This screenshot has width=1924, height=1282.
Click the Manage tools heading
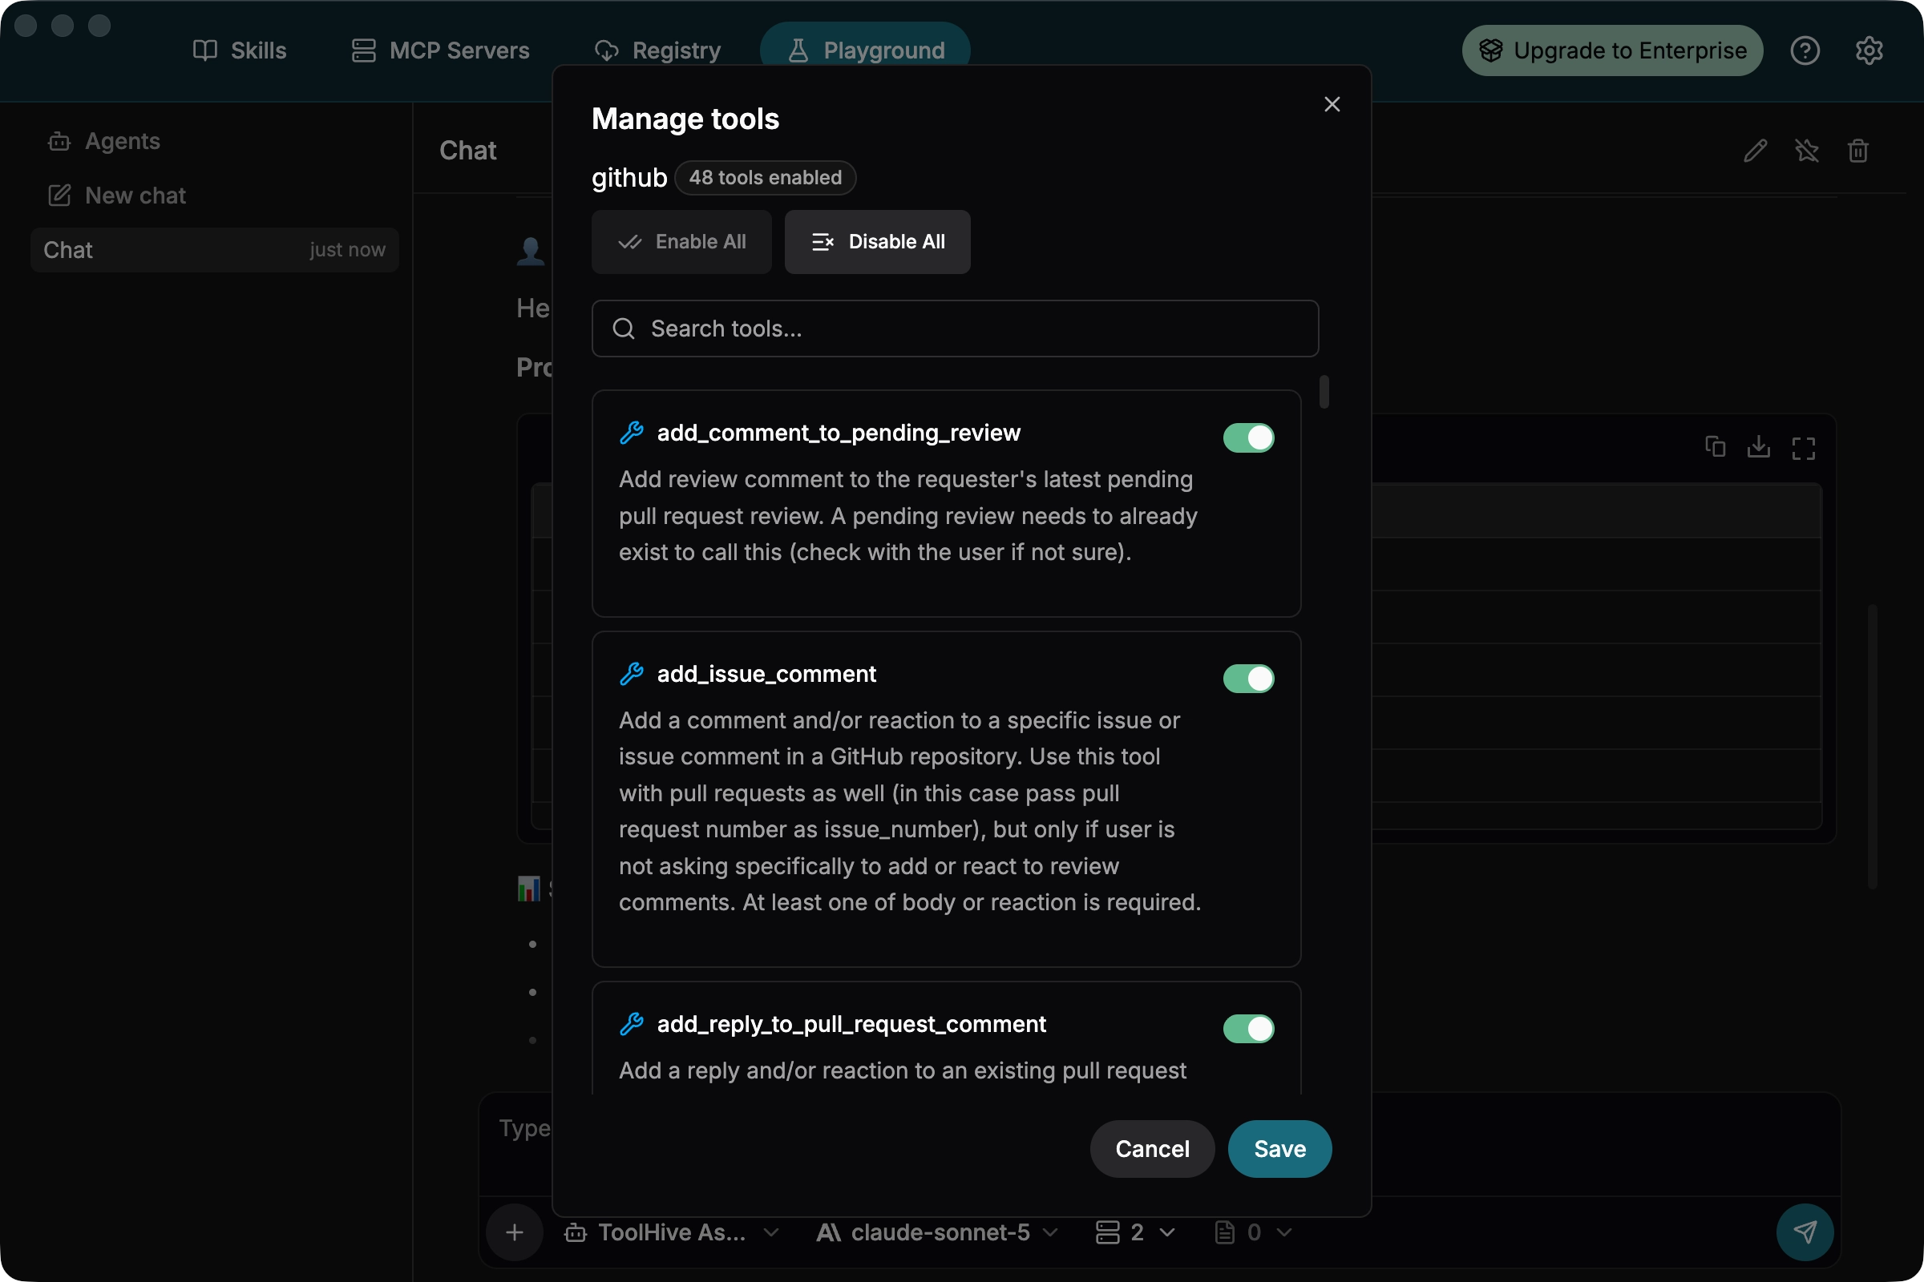point(685,119)
